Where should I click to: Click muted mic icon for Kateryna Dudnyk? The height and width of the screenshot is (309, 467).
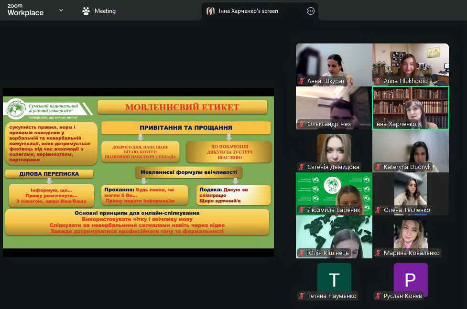[x=378, y=167]
